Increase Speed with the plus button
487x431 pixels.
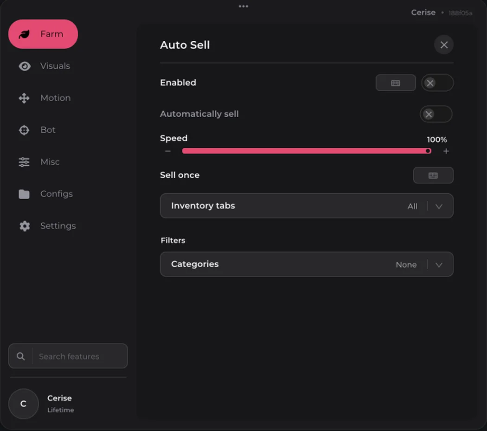click(446, 151)
